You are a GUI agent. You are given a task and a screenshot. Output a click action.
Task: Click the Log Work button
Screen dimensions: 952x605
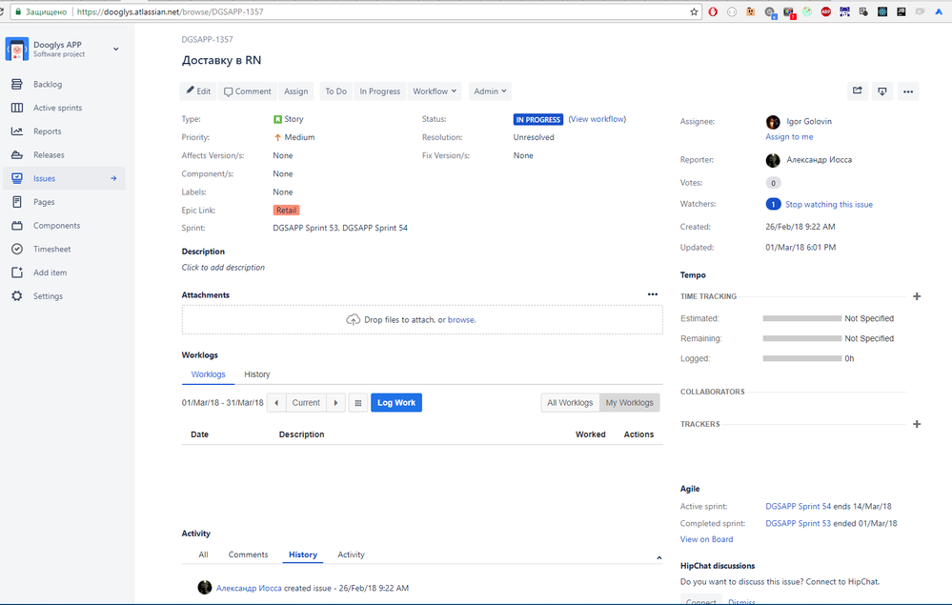tap(396, 403)
